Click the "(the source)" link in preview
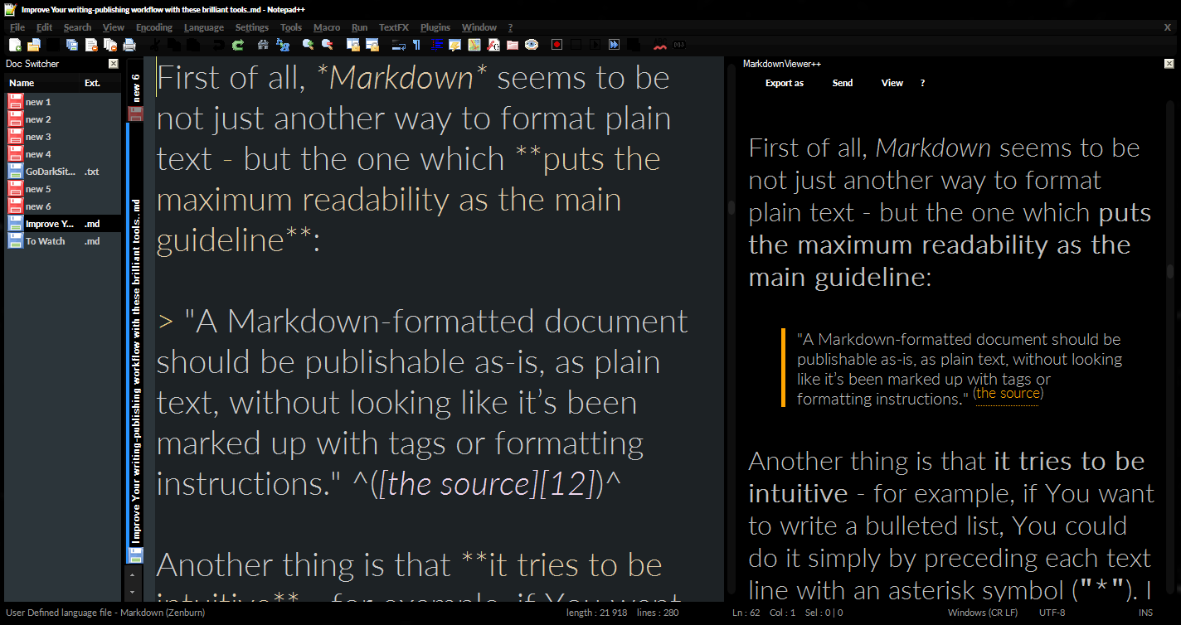Viewport: 1181px width, 625px height. (1007, 394)
